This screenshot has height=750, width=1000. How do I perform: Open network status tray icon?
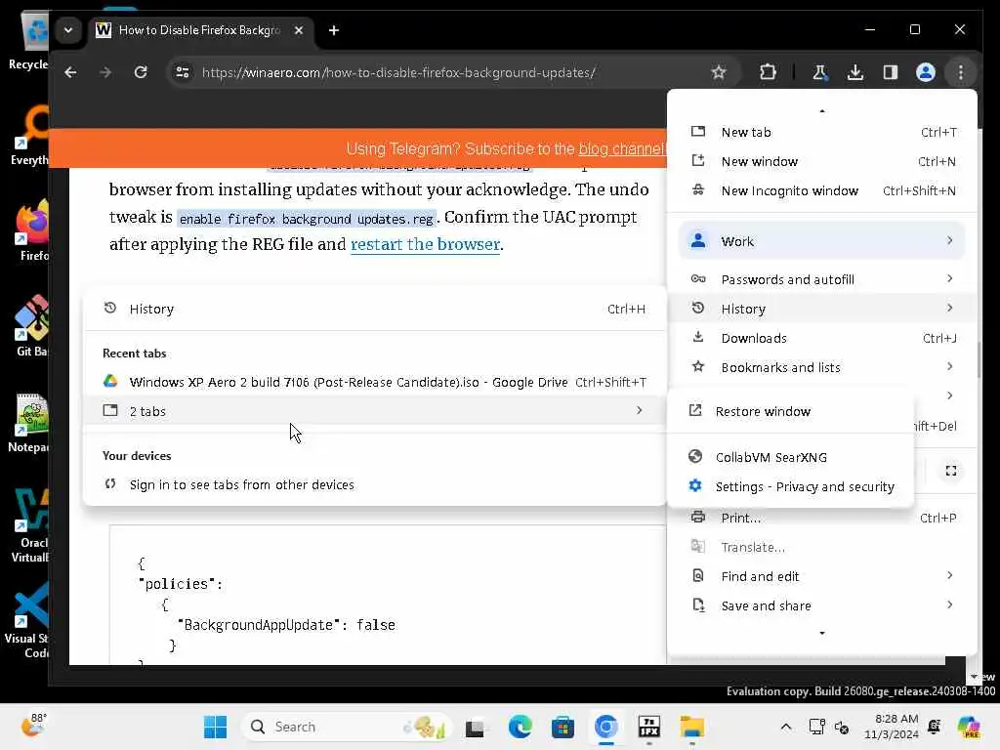point(817,727)
